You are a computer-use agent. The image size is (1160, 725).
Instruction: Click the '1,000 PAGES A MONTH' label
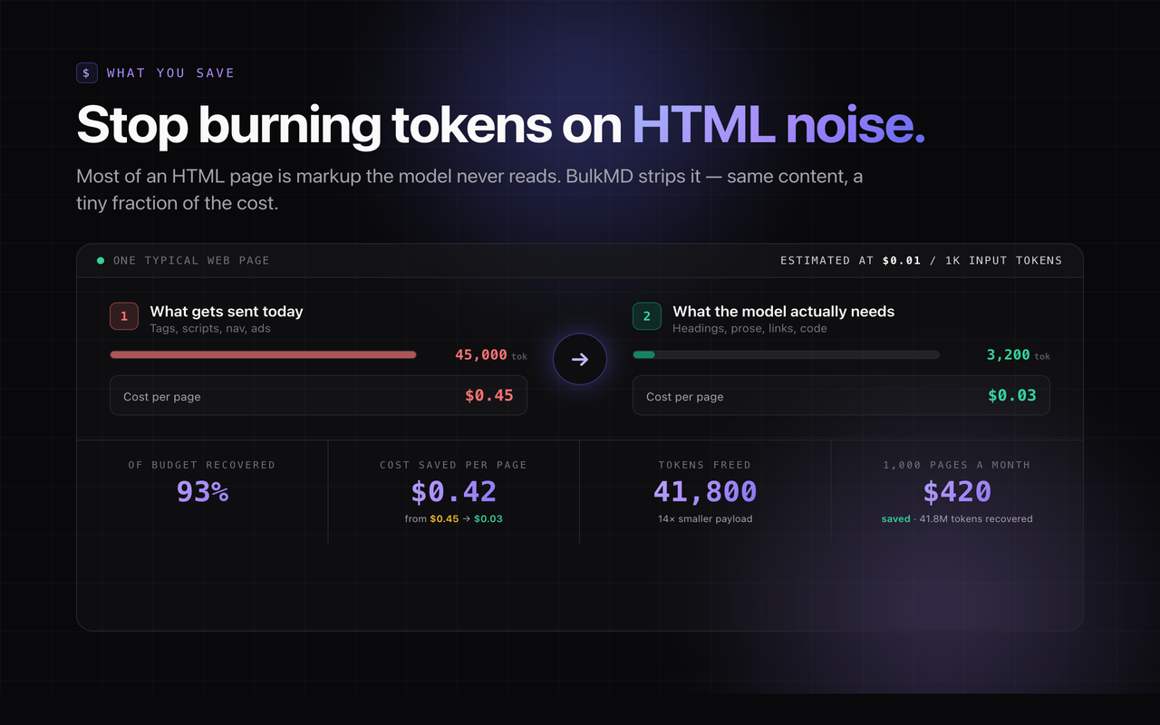point(957,465)
